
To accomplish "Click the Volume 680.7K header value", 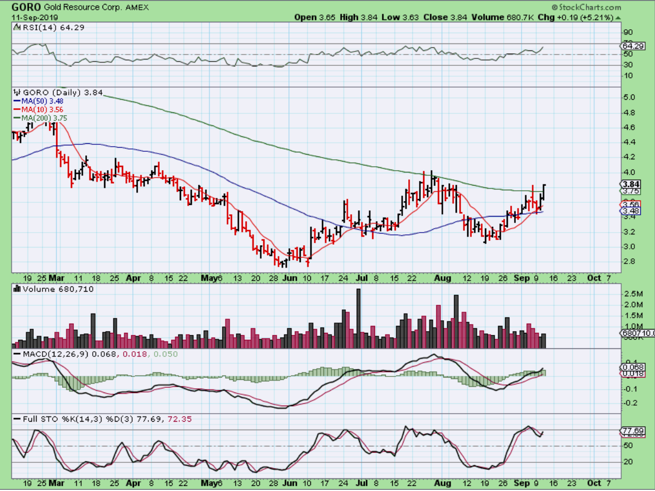I will [x=503, y=17].
